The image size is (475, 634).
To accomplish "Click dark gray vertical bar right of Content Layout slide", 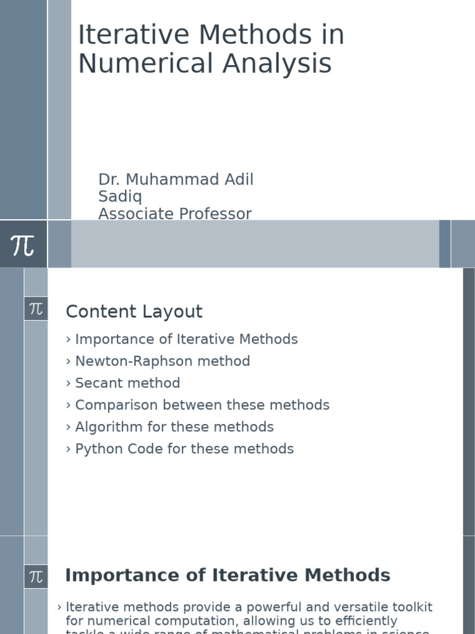I will [x=469, y=401].
